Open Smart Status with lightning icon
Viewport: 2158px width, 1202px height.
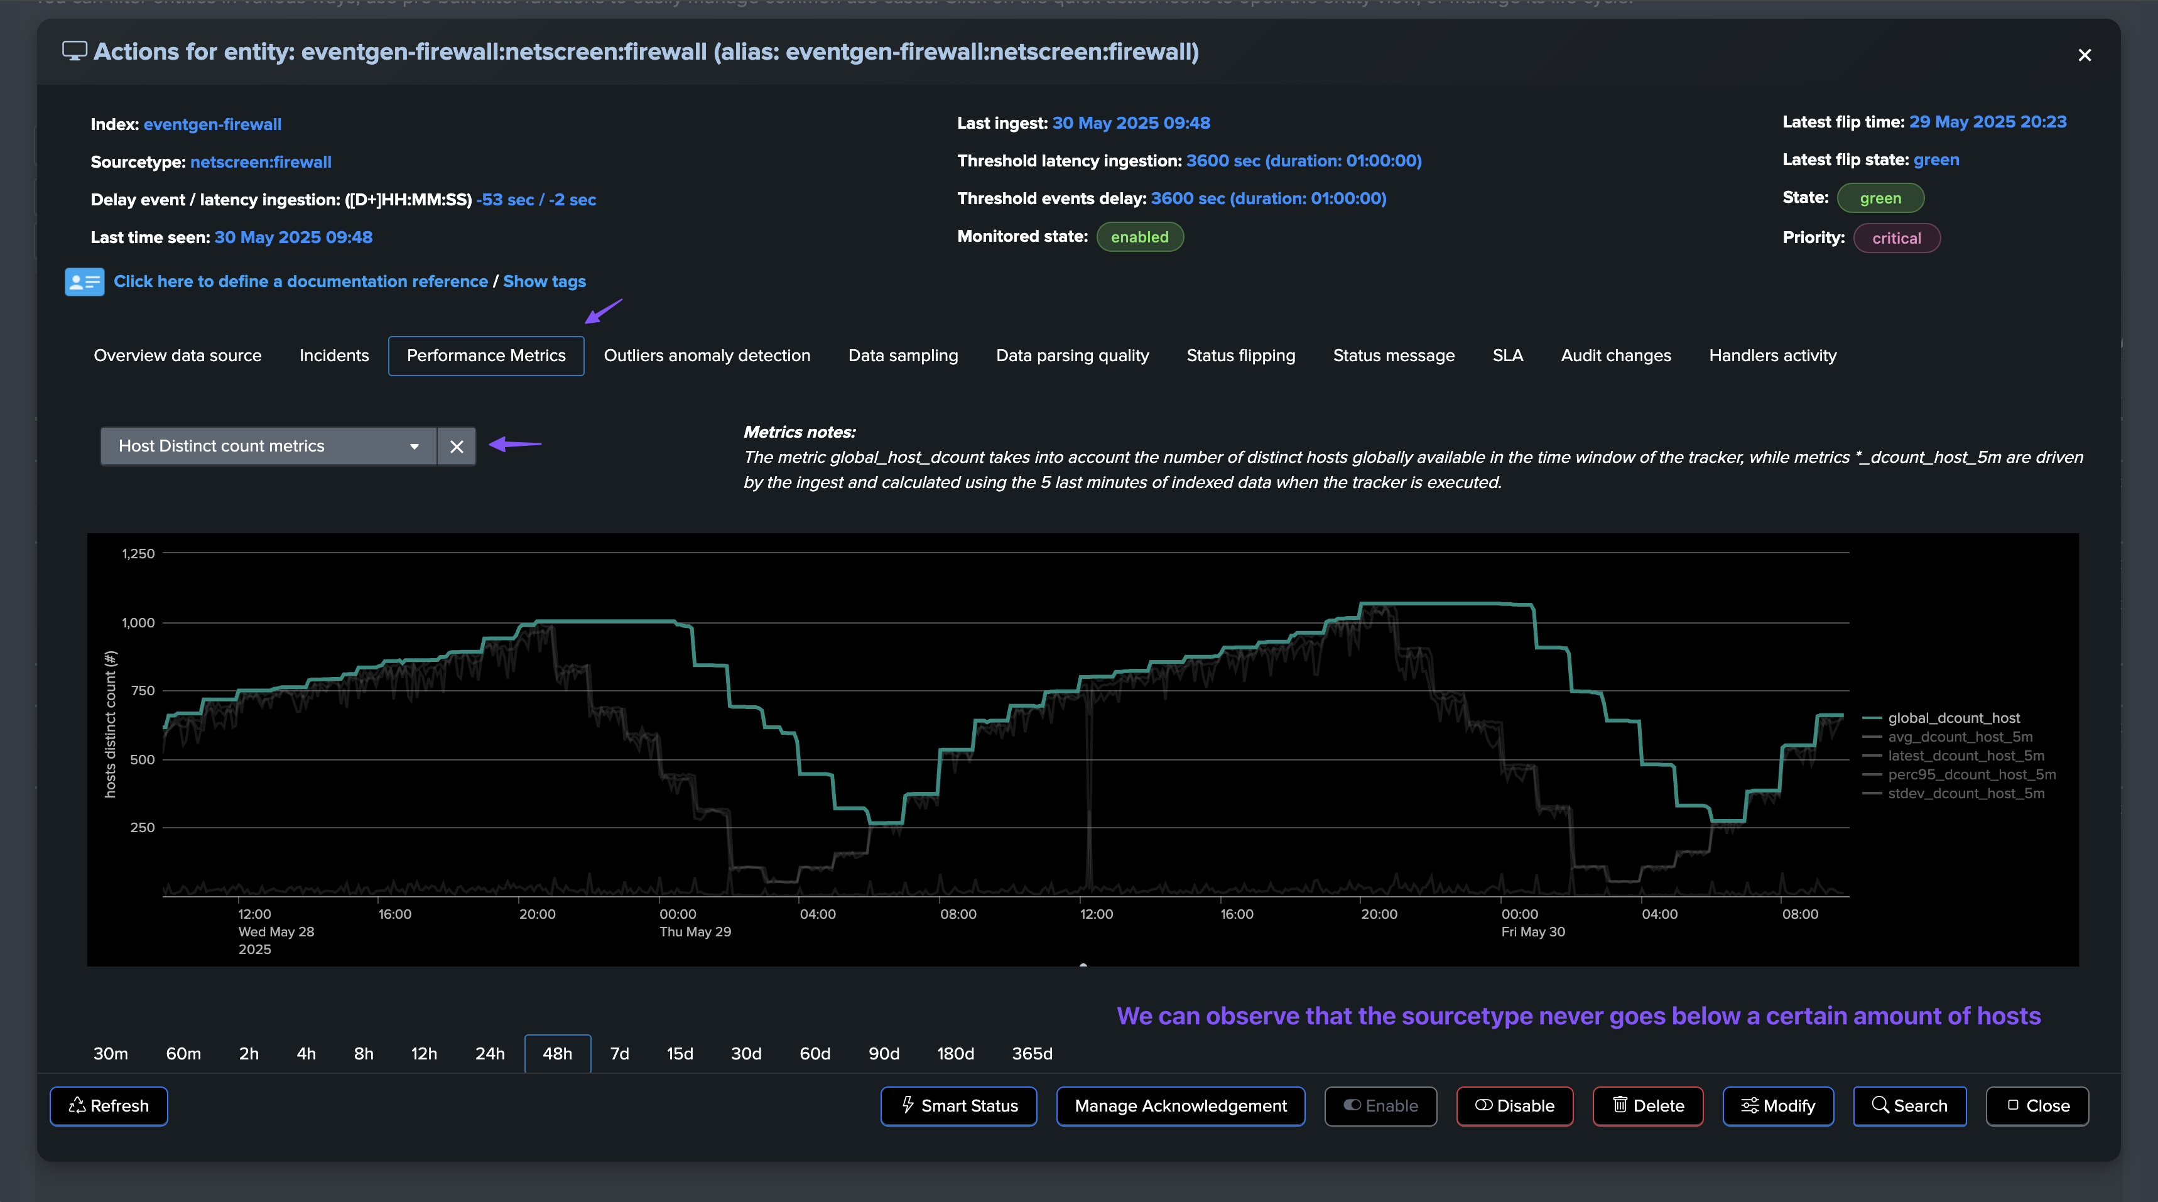[958, 1106]
